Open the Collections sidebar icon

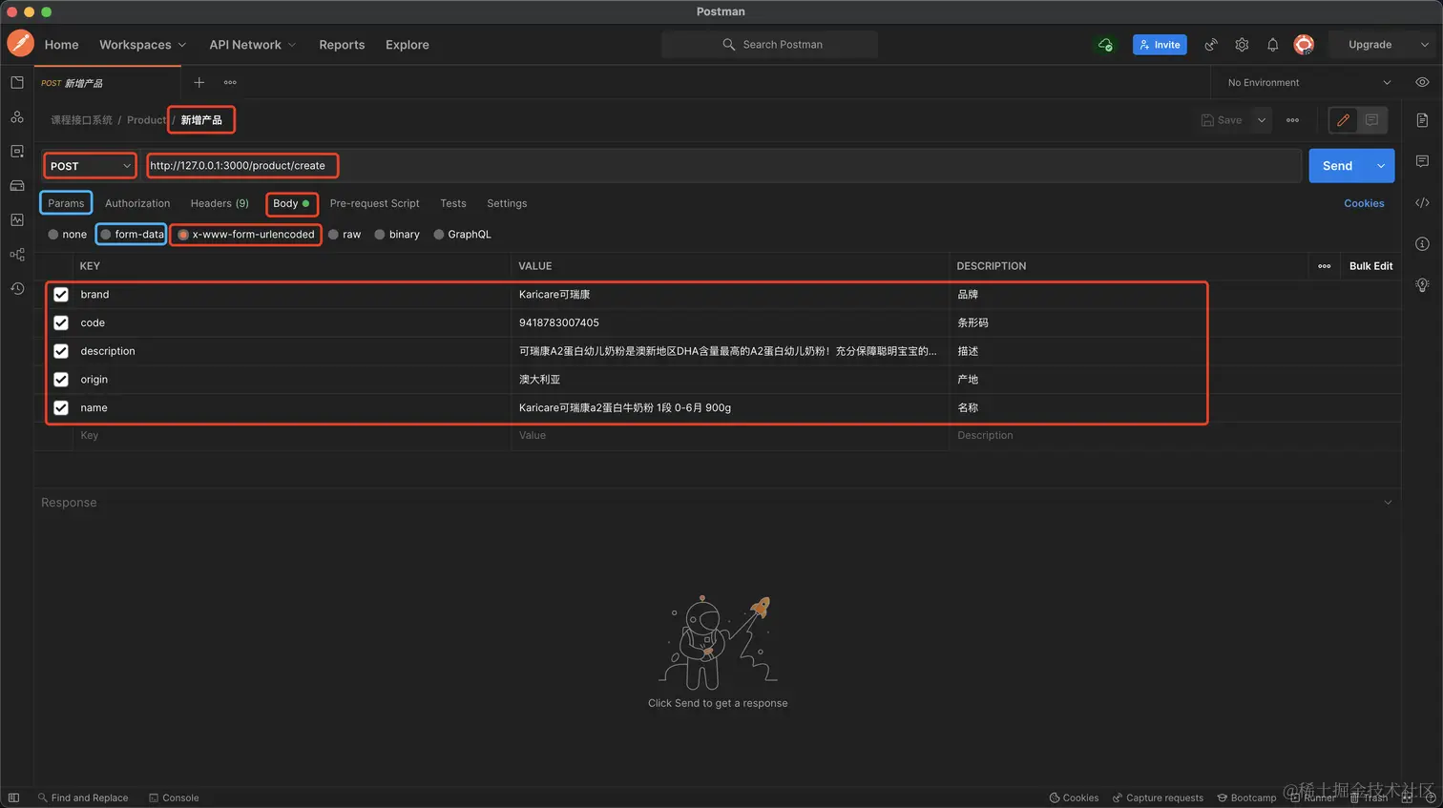coord(17,83)
